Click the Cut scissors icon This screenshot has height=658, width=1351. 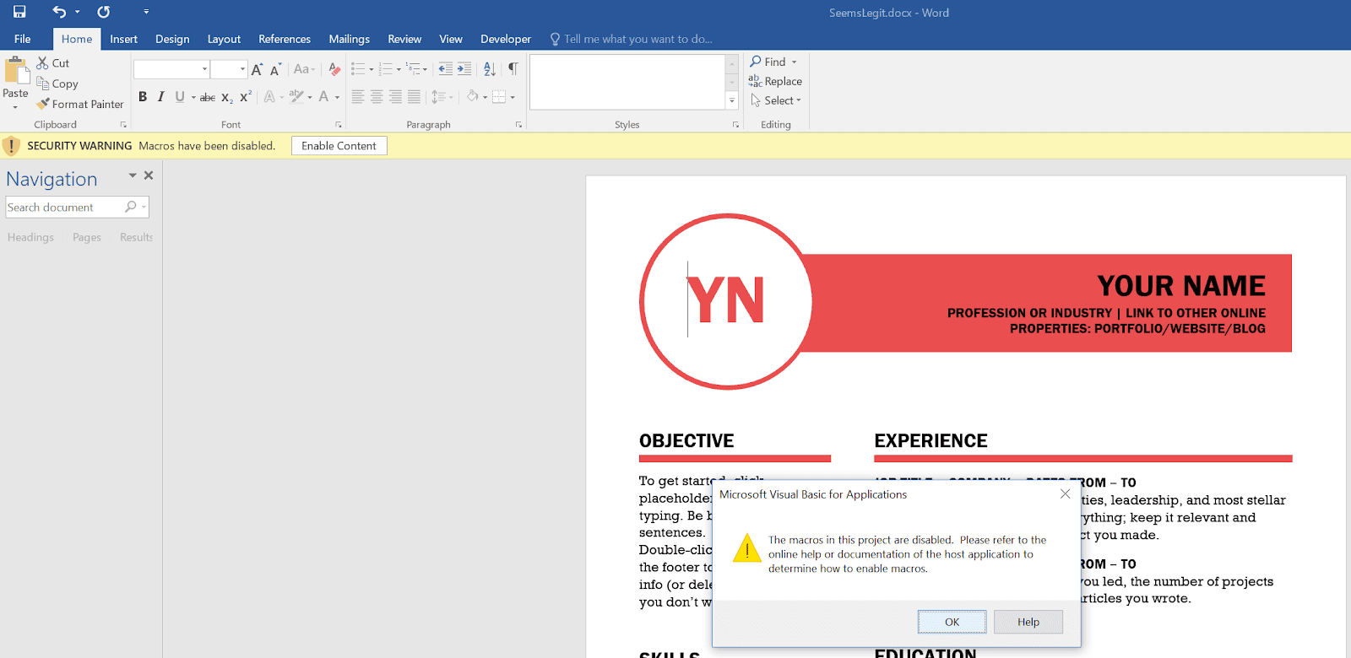coord(43,63)
